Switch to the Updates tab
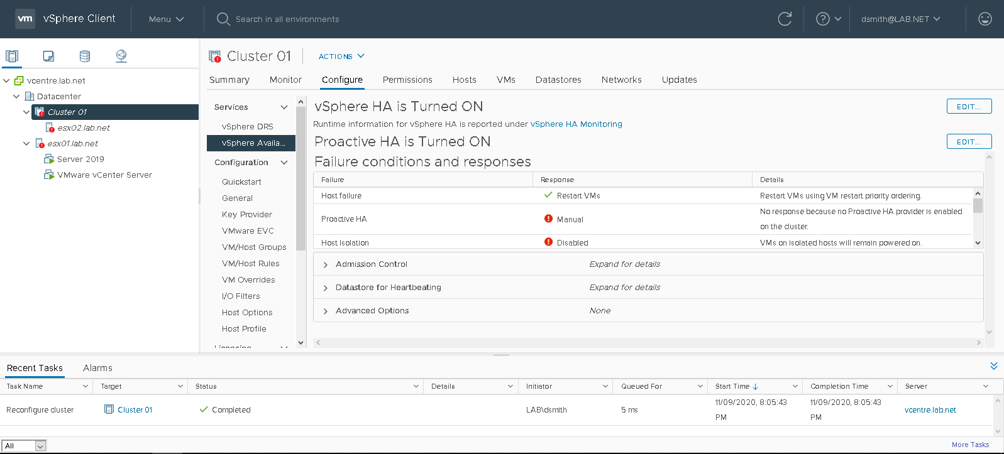This screenshot has height=454, width=1004. point(680,80)
